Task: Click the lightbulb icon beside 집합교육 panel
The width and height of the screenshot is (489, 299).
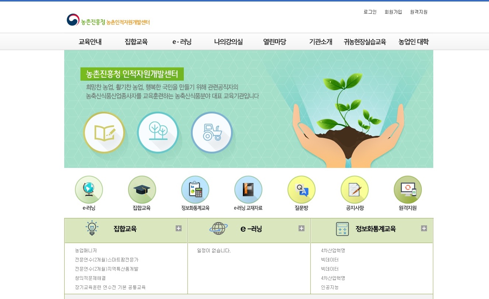Action: point(92,228)
